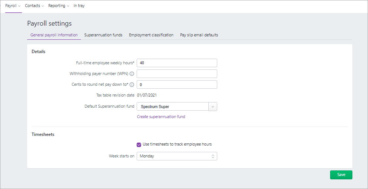Click info icon beside Cents to round
The width and height of the screenshot is (368, 189).
[132, 85]
